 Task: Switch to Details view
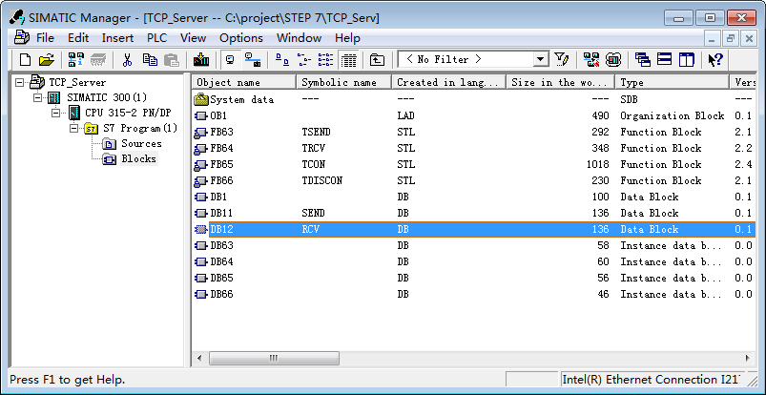click(x=348, y=60)
